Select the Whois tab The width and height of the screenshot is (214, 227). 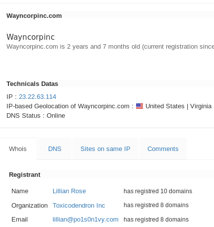coord(18,149)
